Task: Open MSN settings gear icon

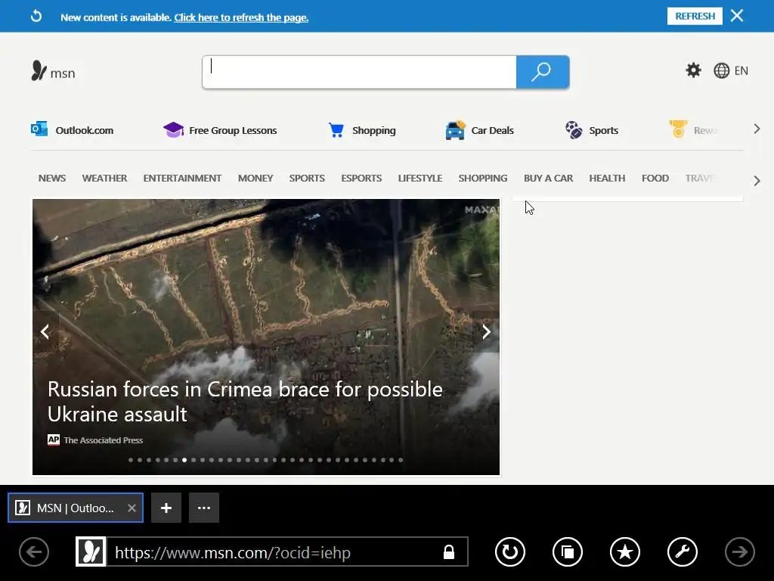Action: pyautogui.click(x=693, y=70)
